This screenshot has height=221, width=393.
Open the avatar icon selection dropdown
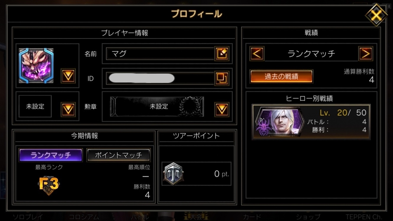68,76
